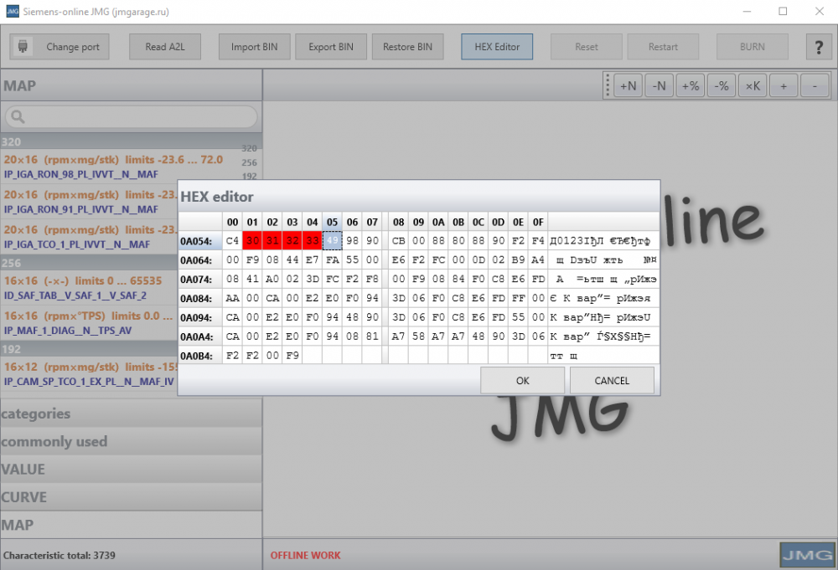Collapse the 192 group header
Screen dimensions: 838x570
[x=89, y=349]
